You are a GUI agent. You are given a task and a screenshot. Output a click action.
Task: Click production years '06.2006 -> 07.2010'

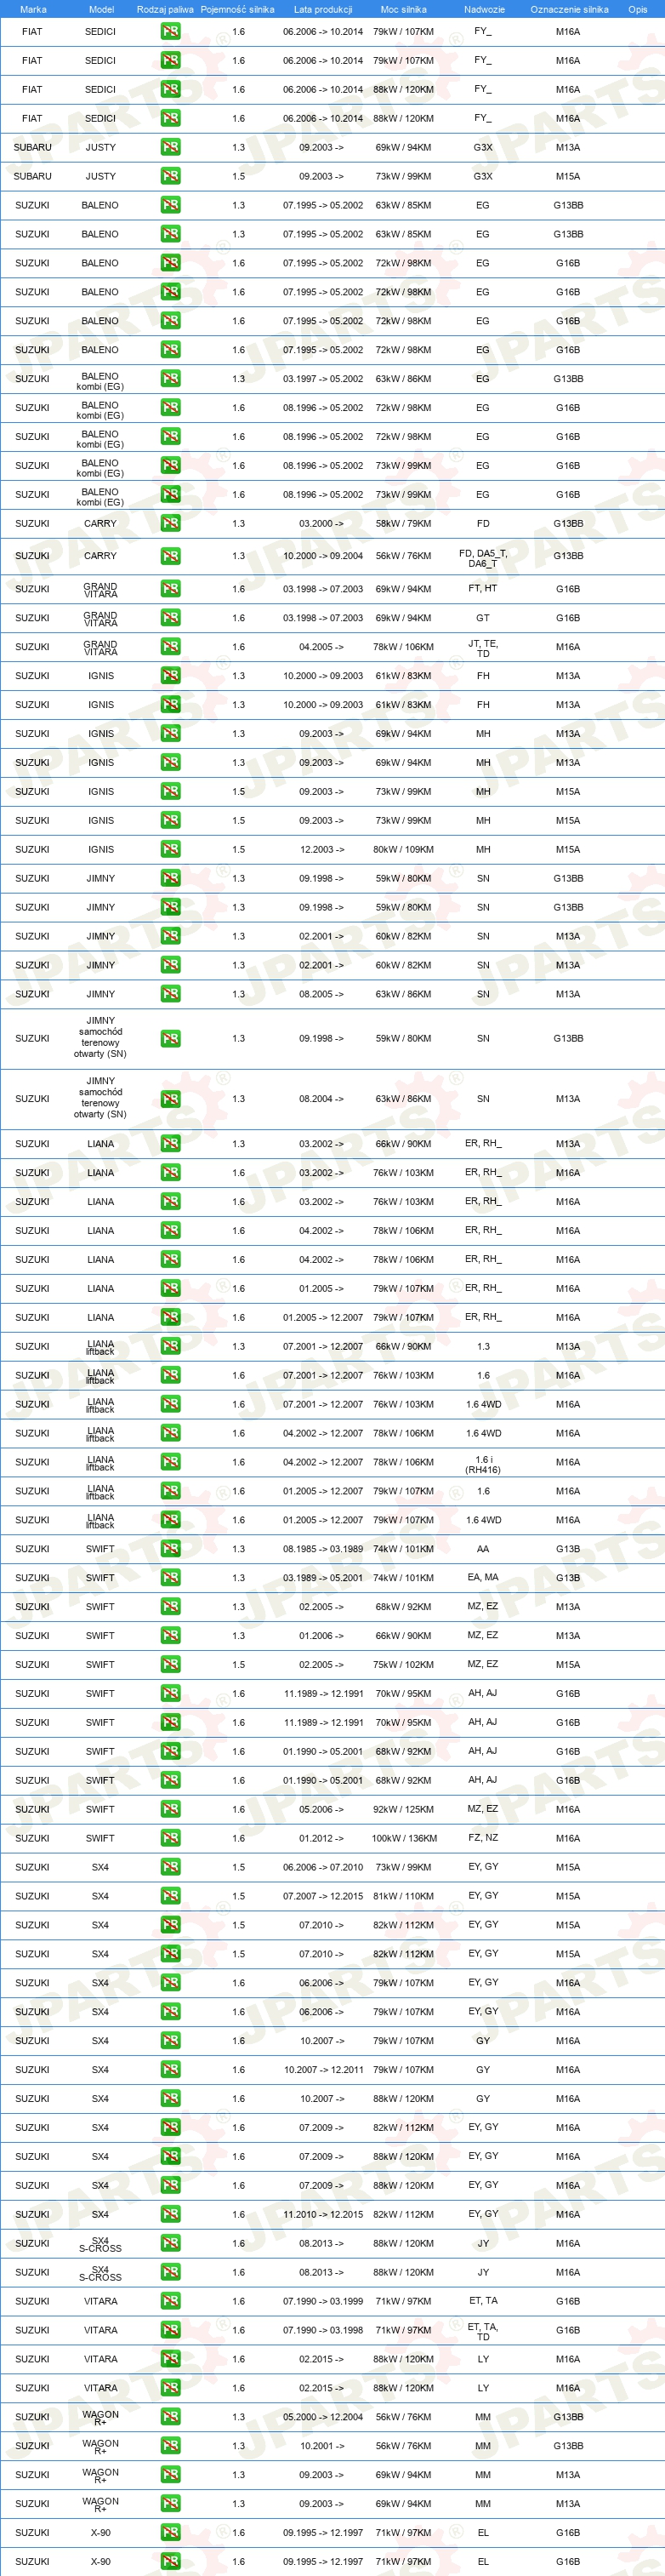(x=323, y=1867)
